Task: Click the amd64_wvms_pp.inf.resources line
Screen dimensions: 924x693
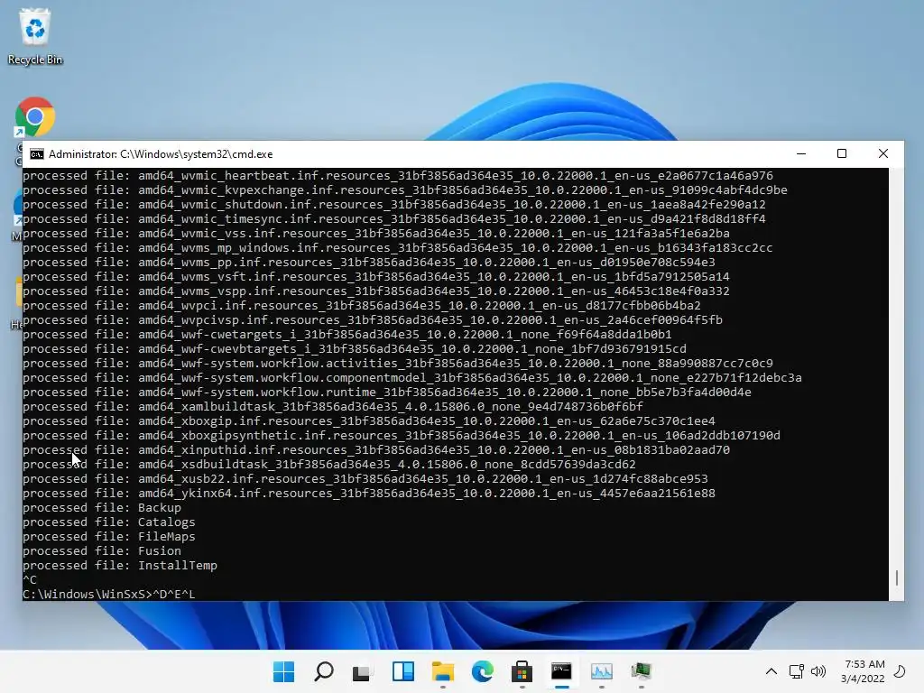Action: click(369, 263)
